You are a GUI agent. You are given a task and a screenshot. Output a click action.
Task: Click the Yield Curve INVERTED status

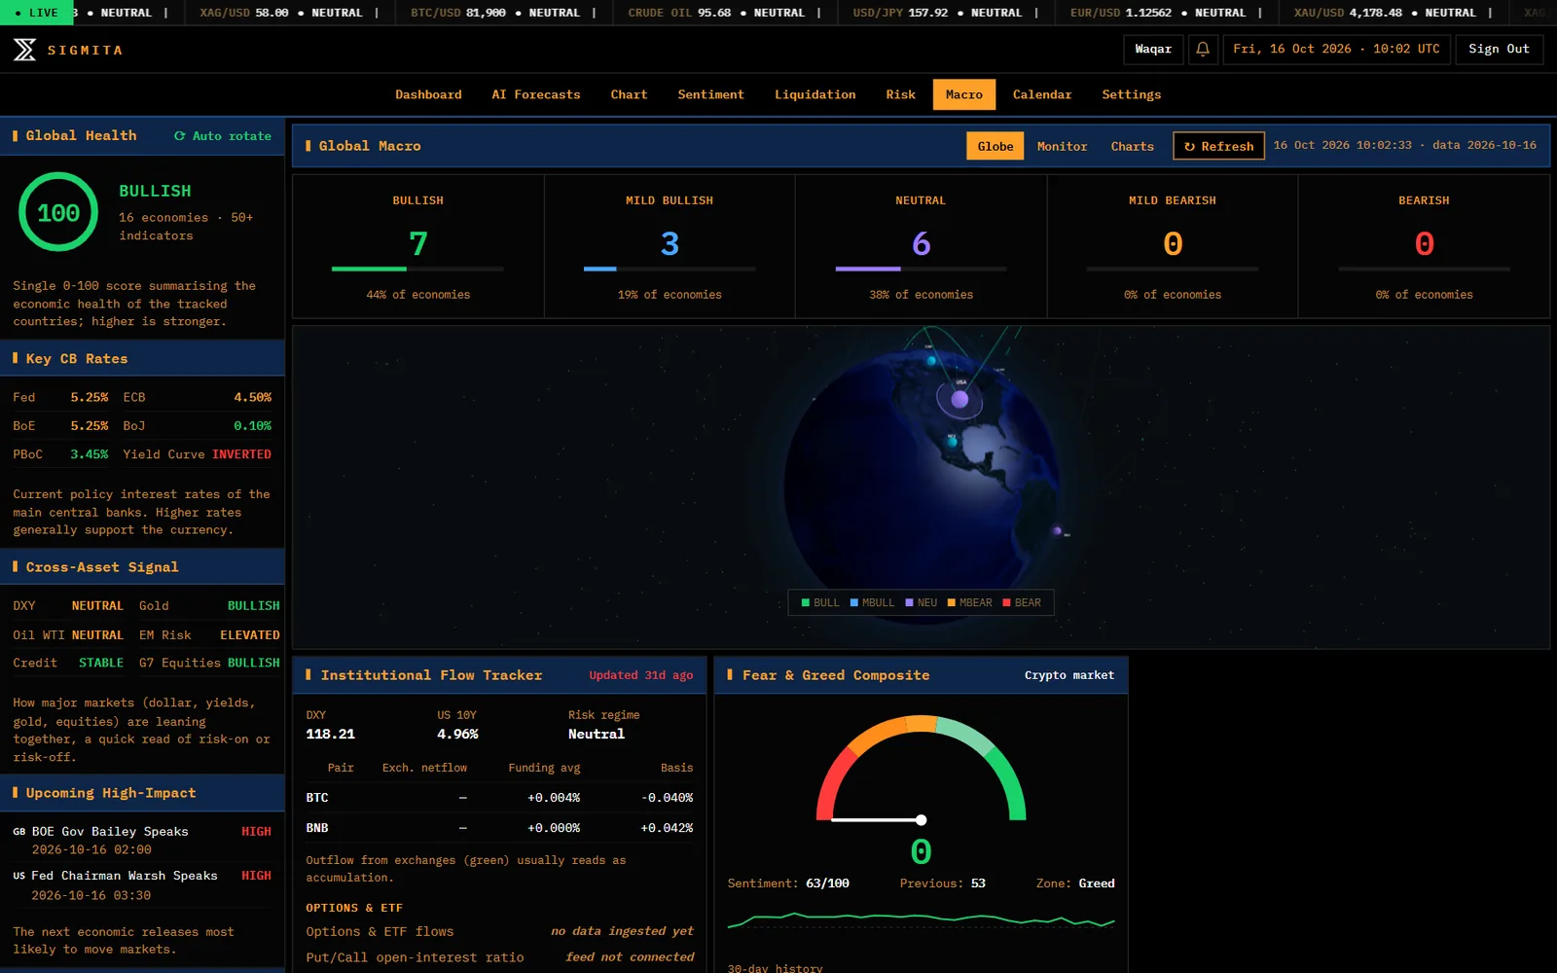(x=241, y=454)
